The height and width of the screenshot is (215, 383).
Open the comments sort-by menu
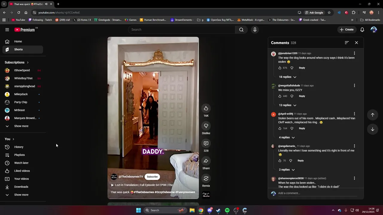coord(346,43)
